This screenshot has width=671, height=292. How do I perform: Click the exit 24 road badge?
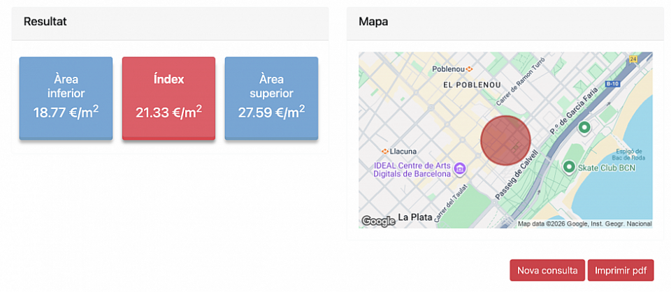[633, 60]
